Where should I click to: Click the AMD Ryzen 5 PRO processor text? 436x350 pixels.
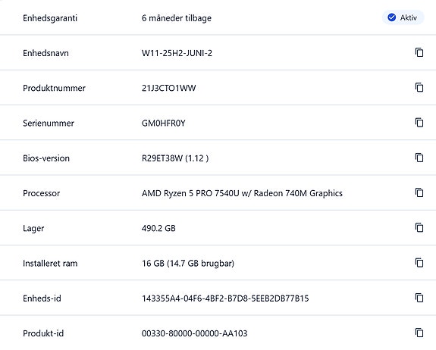(x=242, y=193)
